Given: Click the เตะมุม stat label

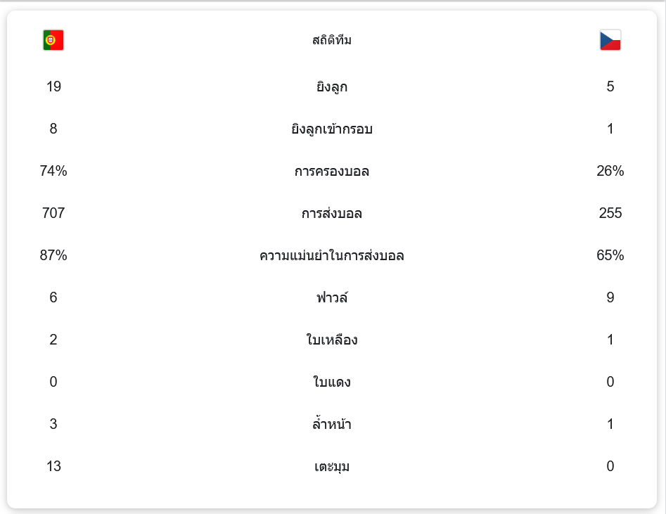Looking at the screenshot, I should (x=332, y=466).
